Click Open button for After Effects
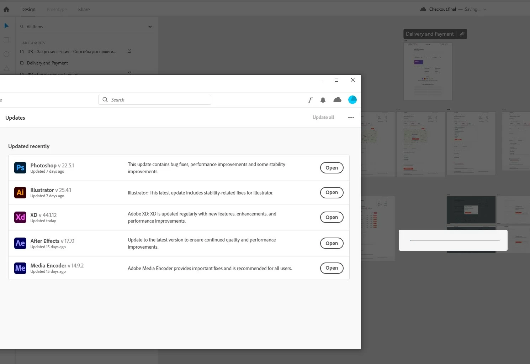This screenshot has height=364, width=530. point(332,243)
